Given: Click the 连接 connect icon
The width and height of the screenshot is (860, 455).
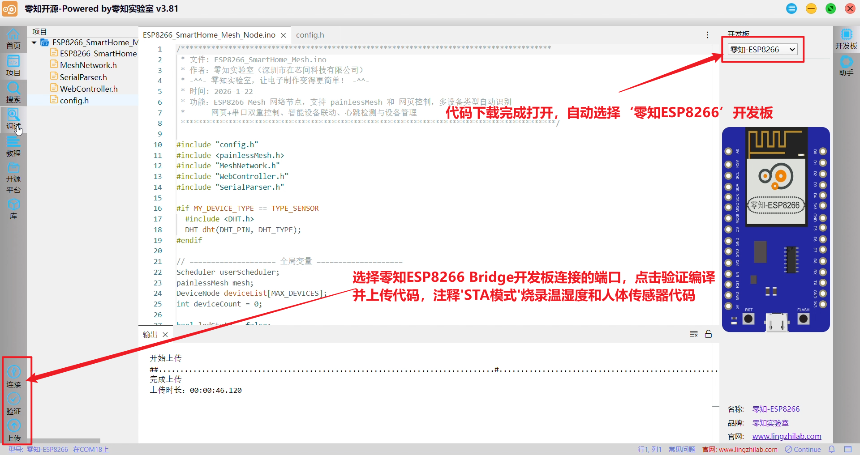Looking at the screenshot, I should pos(13,377).
